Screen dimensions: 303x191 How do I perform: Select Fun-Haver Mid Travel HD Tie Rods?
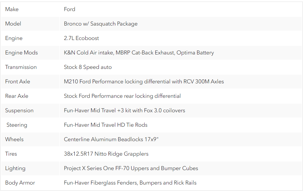coord(106,125)
